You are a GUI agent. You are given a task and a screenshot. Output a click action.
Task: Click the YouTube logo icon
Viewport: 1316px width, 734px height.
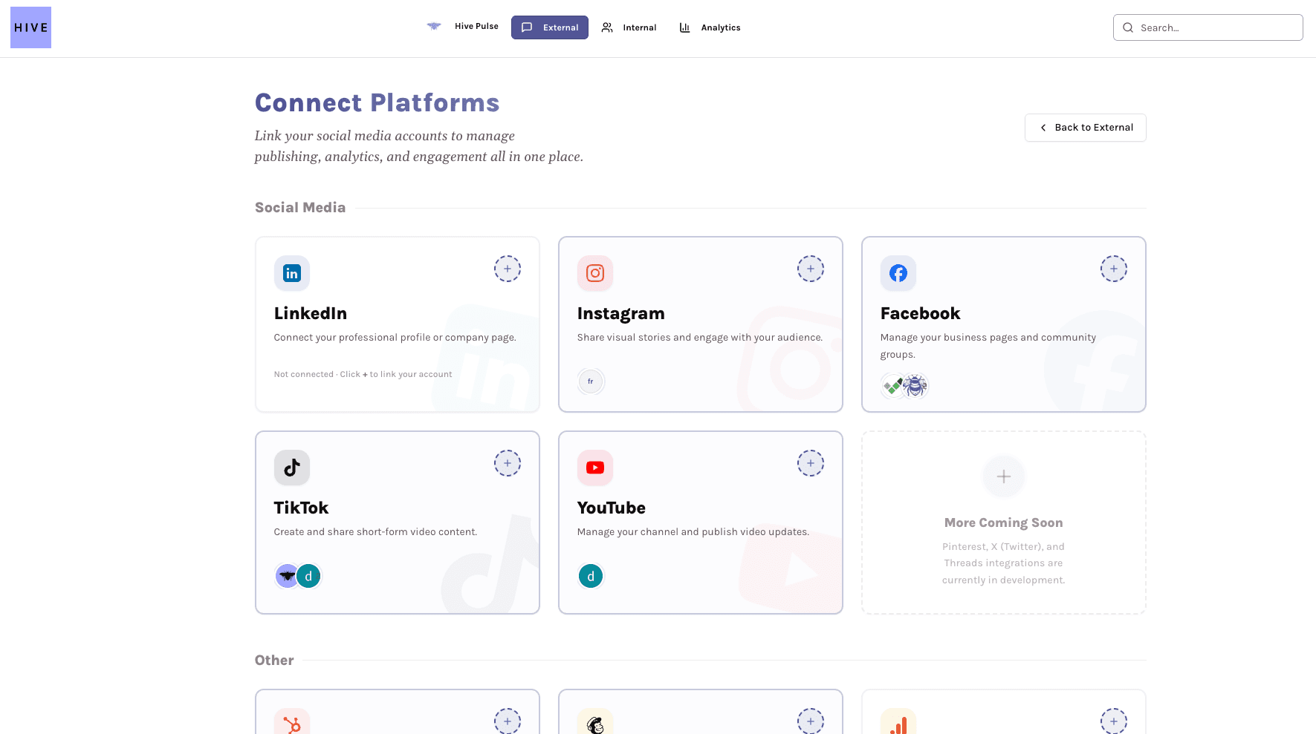pyautogui.click(x=595, y=468)
